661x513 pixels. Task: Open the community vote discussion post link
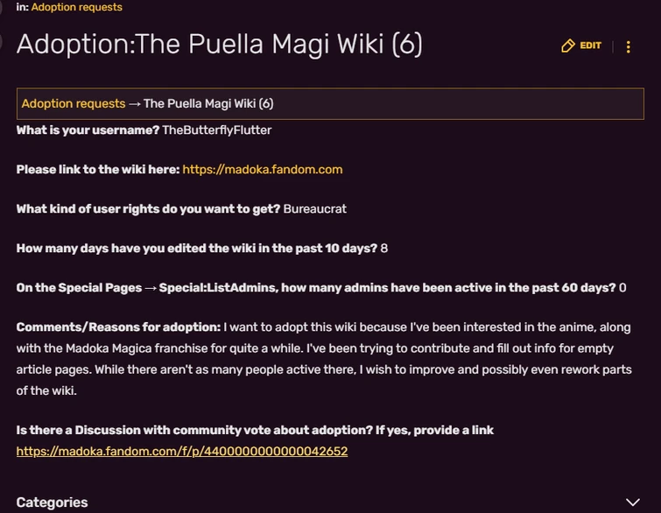pos(182,452)
